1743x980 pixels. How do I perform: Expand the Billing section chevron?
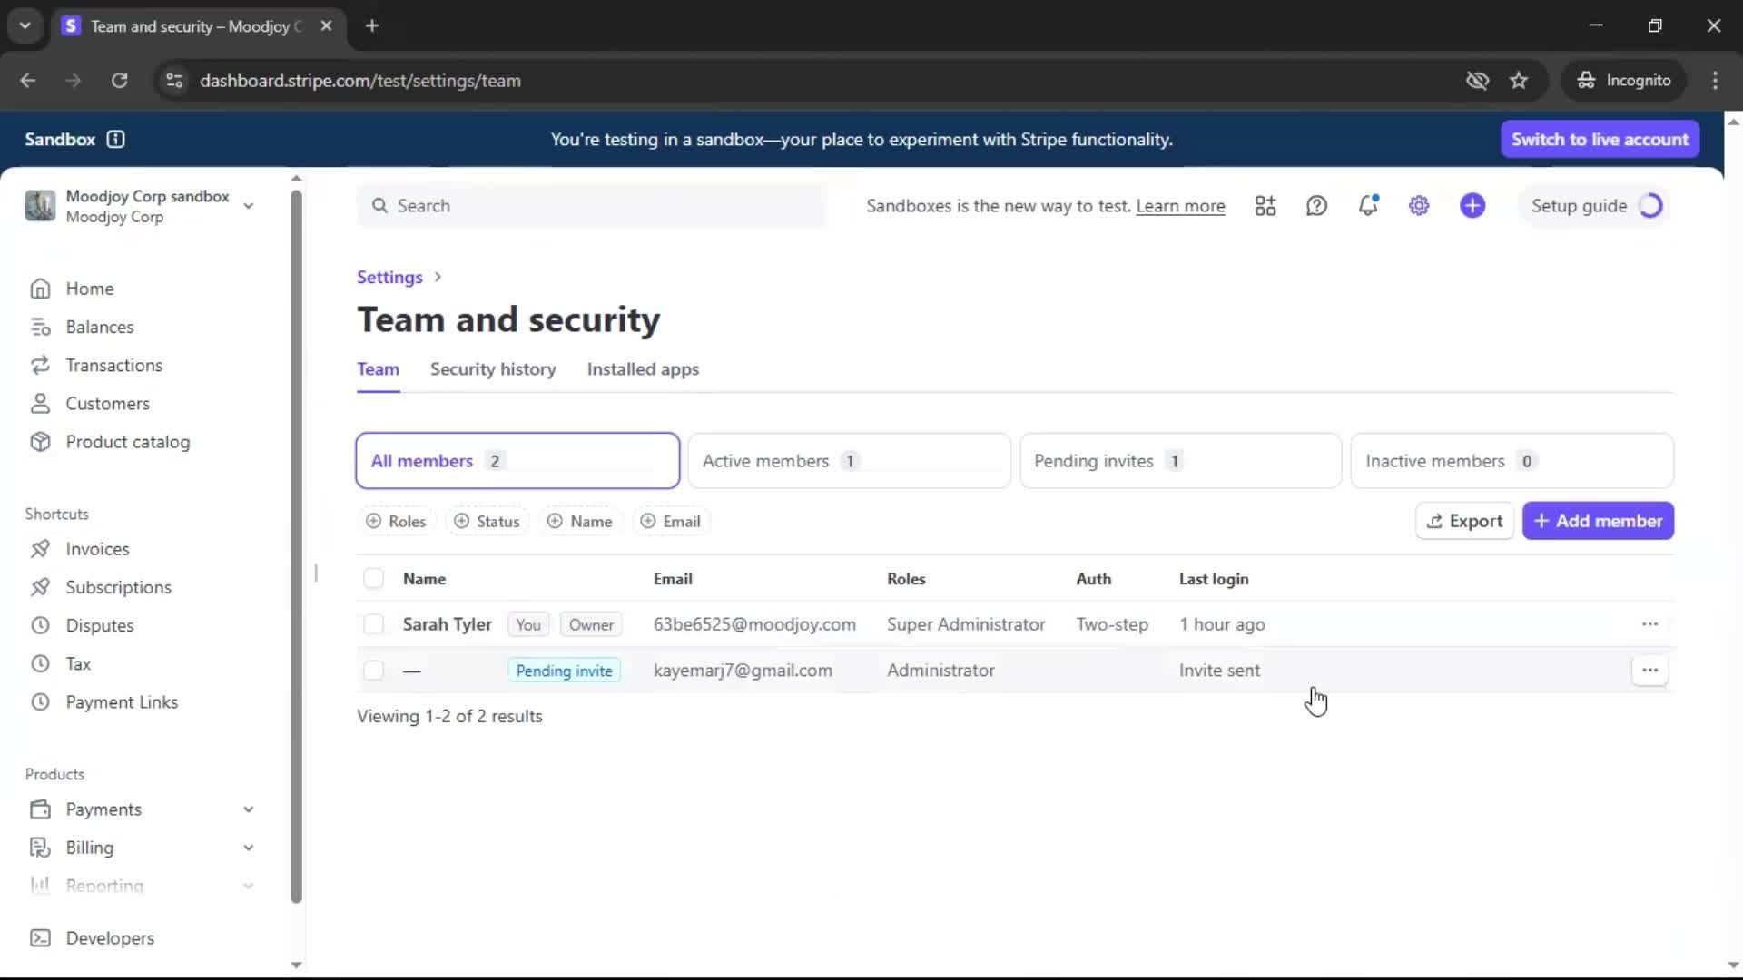pyautogui.click(x=248, y=848)
